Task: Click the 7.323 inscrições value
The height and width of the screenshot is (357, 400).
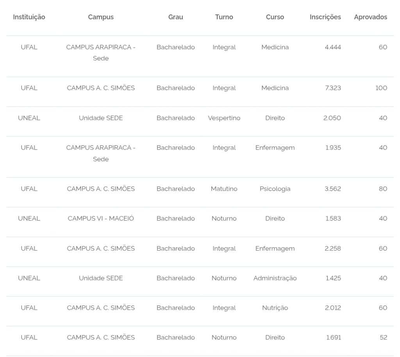Action: click(x=333, y=88)
